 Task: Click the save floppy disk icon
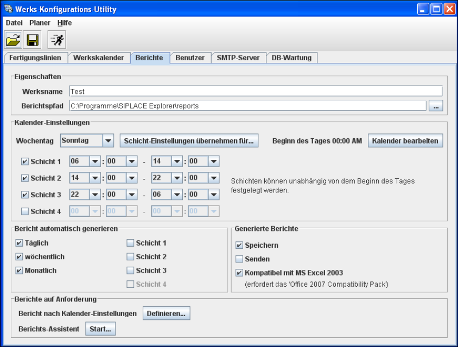pos(32,40)
